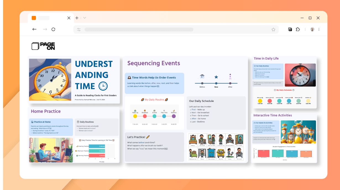Click the PageOn extension icon in toolbar
The image size is (340, 190).
(290, 29)
